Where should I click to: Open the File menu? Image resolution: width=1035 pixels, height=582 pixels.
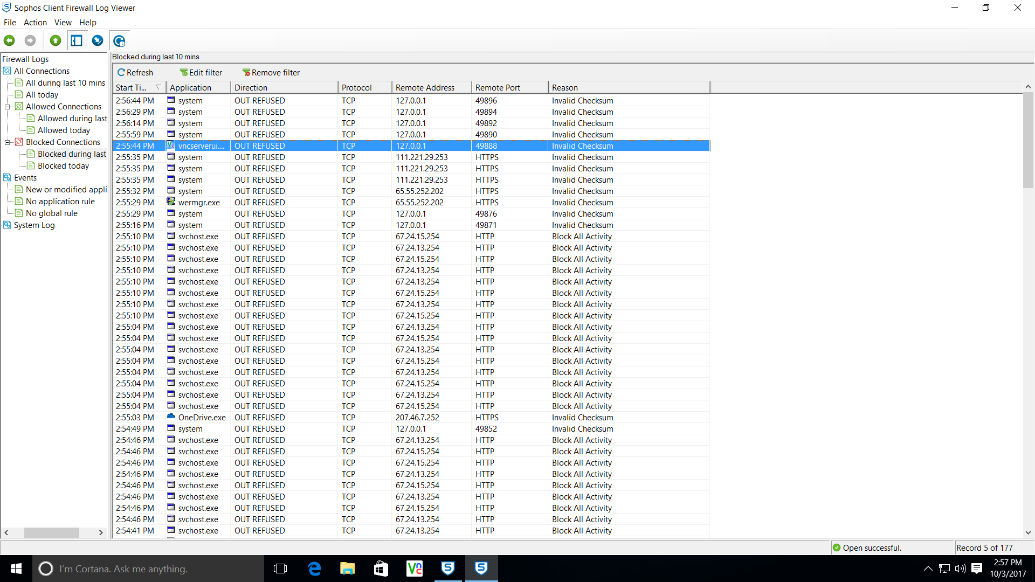click(10, 23)
